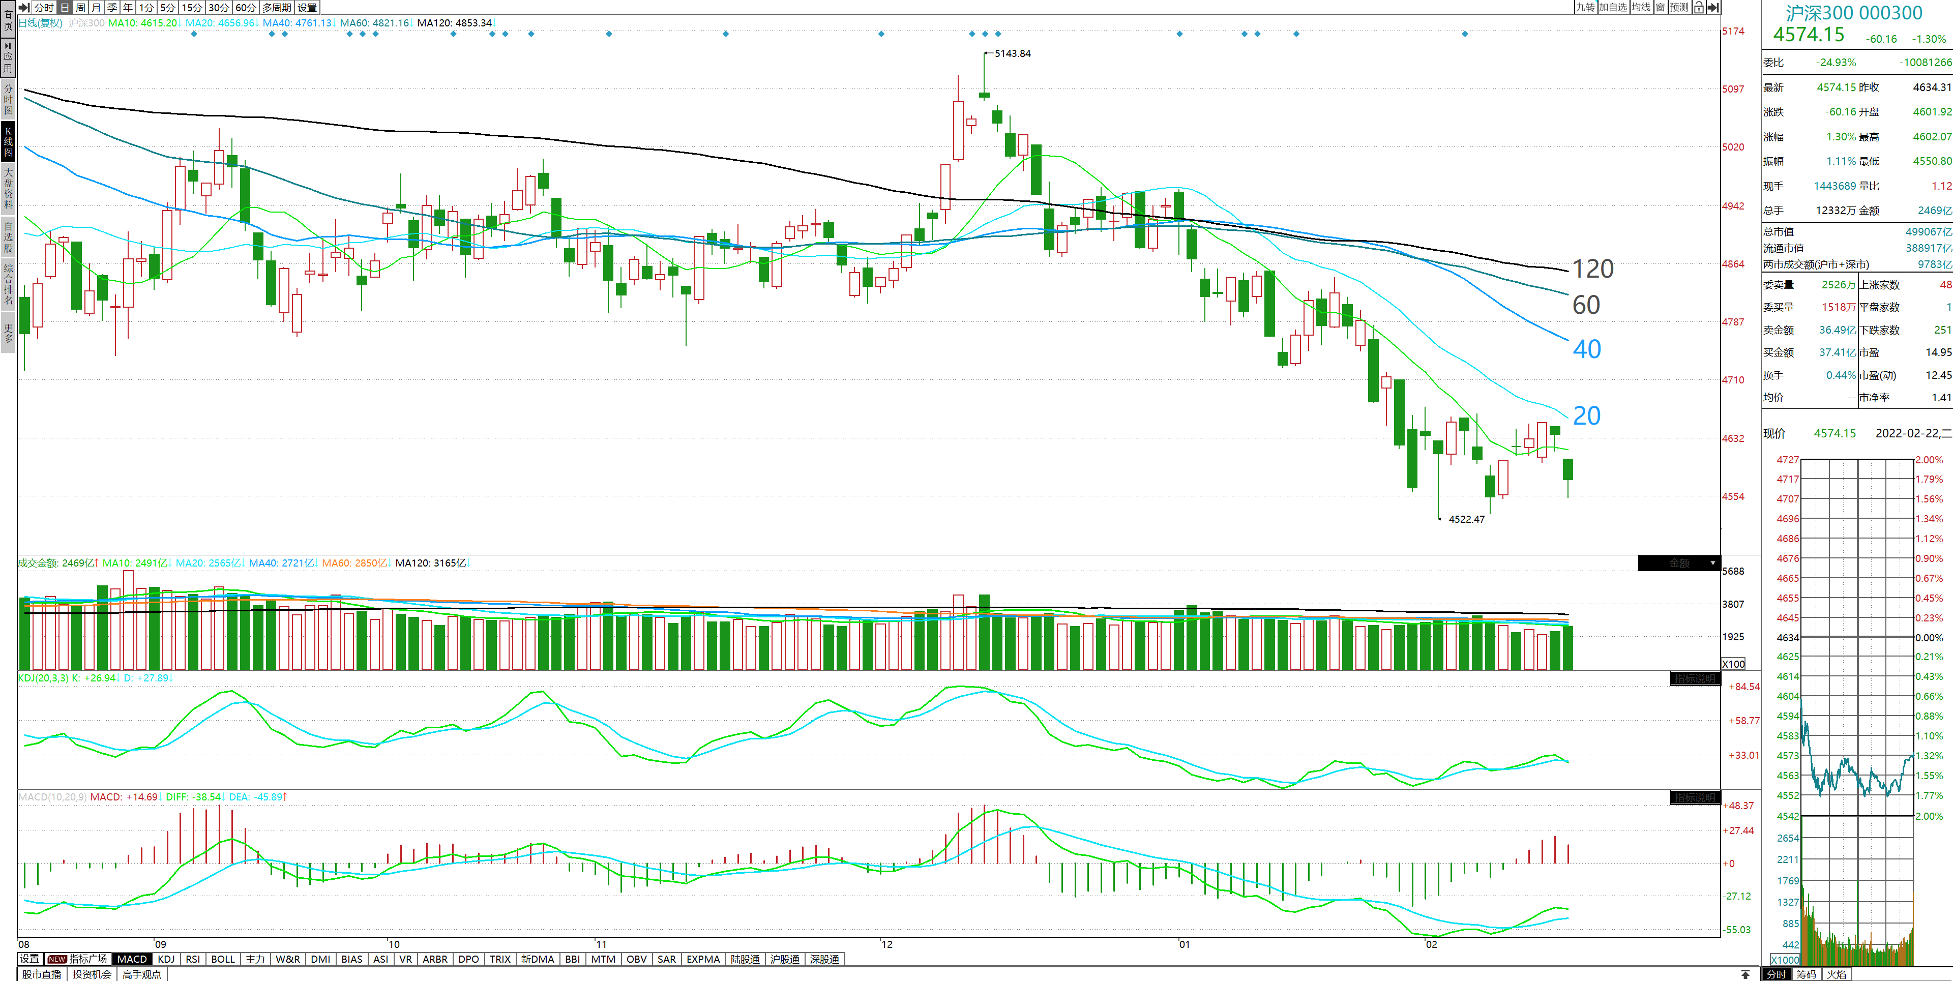Expand 指标说明 for the KDJ panel
The image size is (1953, 981).
coord(1695,678)
